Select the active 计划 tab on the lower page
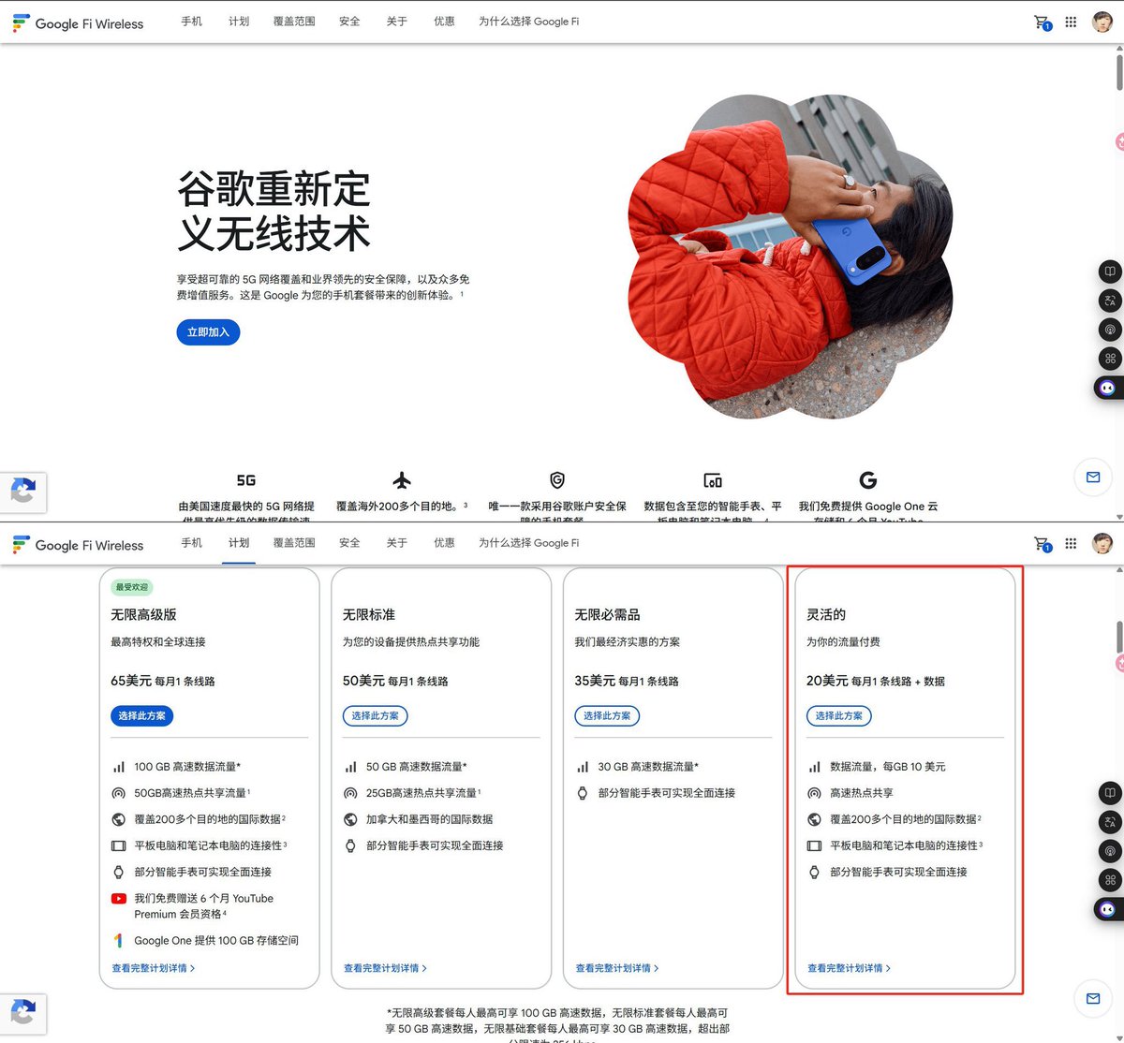 239,543
